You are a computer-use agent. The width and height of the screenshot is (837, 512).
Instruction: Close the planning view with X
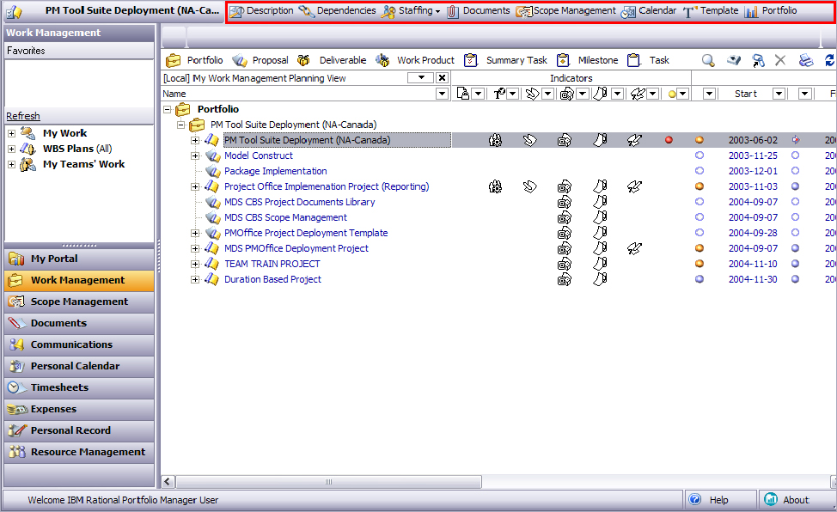point(442,78)
